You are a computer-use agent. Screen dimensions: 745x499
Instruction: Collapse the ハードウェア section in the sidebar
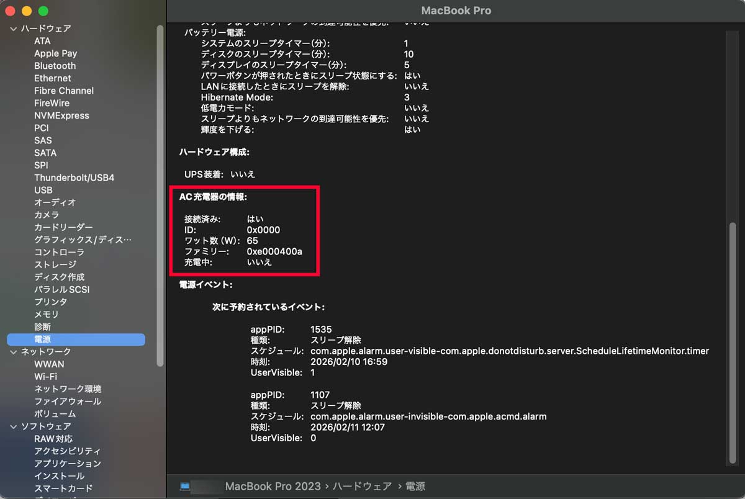click(13, 29)
